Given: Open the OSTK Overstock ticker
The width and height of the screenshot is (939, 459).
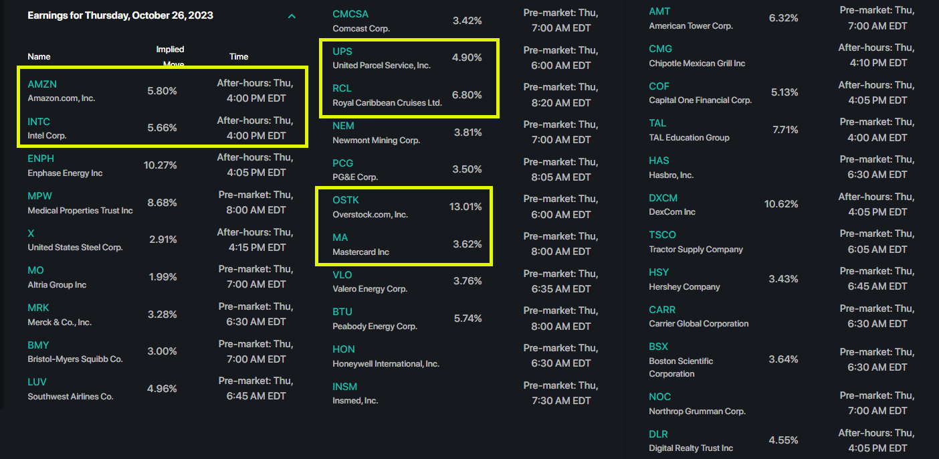Looking at the screenshot, I should coord(346,200).
